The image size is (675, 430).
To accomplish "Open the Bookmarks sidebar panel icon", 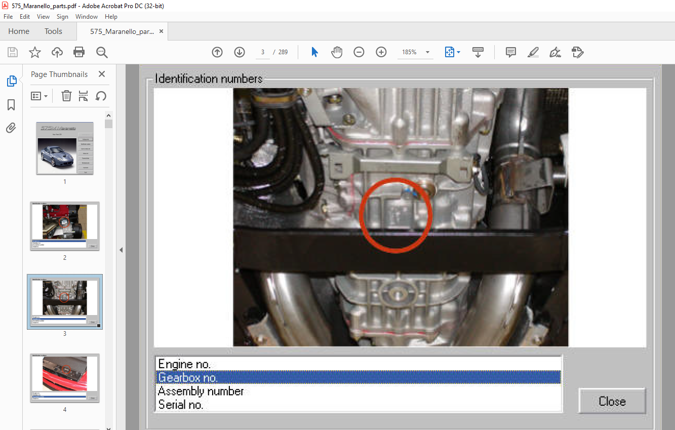I will coord(11,105).
